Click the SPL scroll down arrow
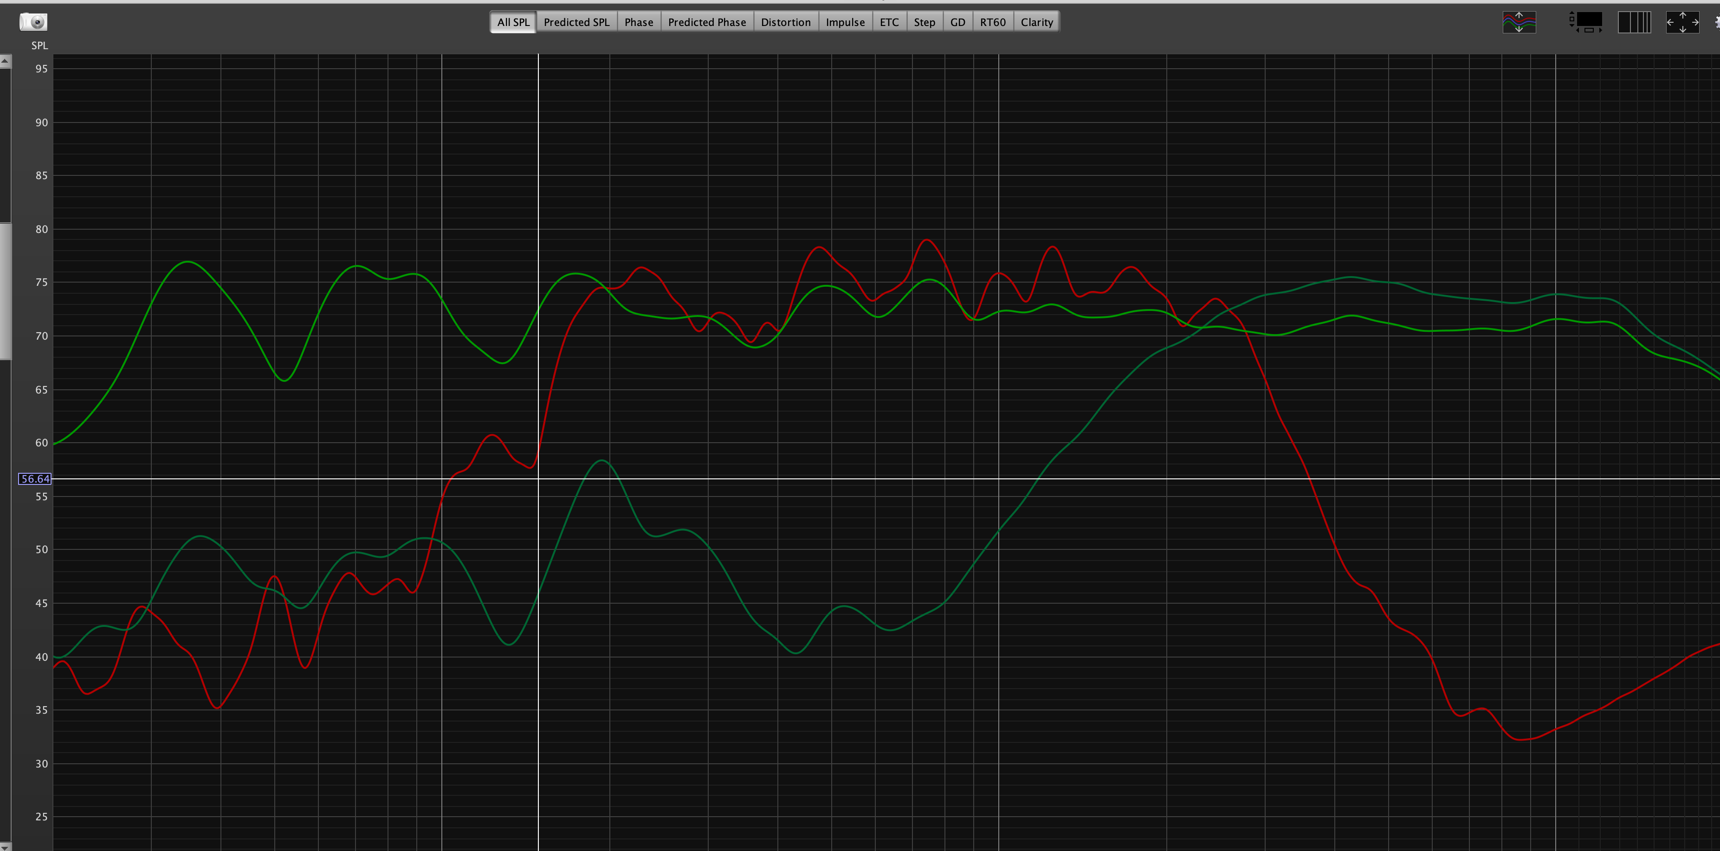This screenshot has height=851, width=1720. tap(5, 845)
